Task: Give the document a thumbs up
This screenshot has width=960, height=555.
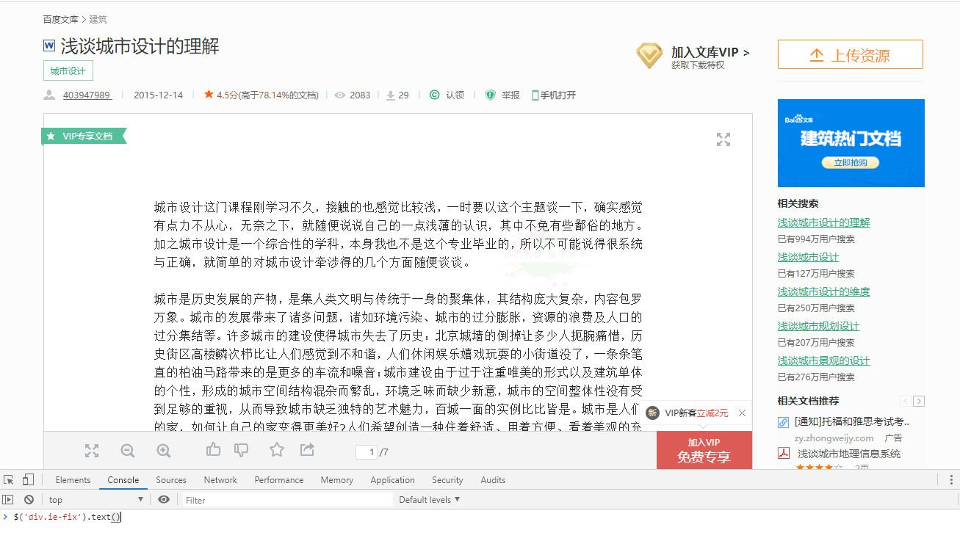Action: [213, 449]
